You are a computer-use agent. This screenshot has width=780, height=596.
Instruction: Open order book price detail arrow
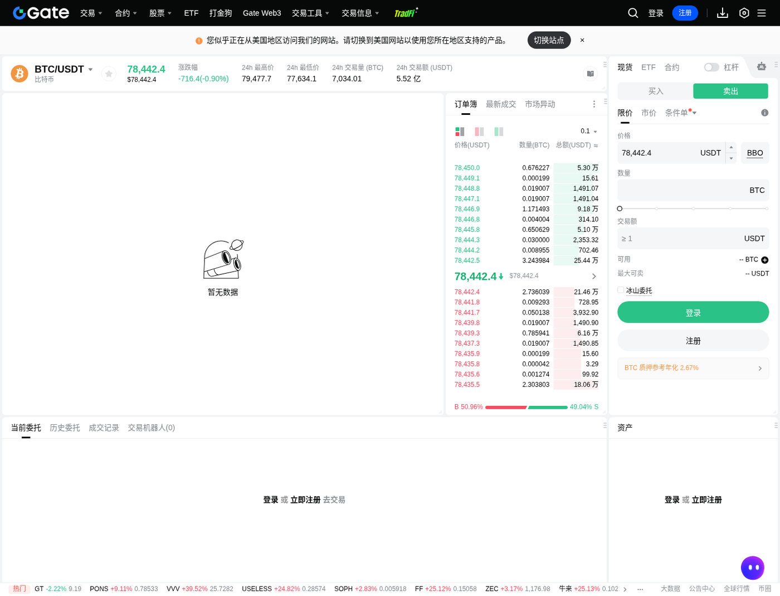click(594, 277)
